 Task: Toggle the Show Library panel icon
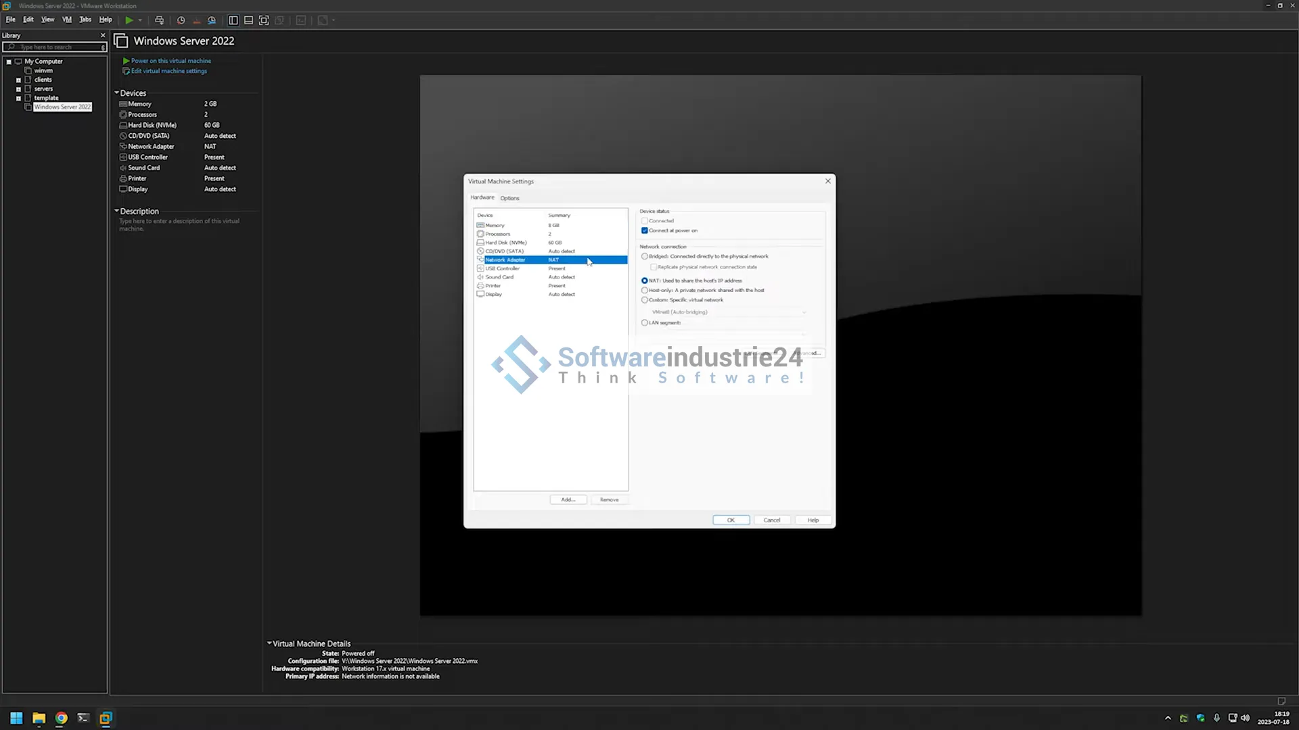233,20
